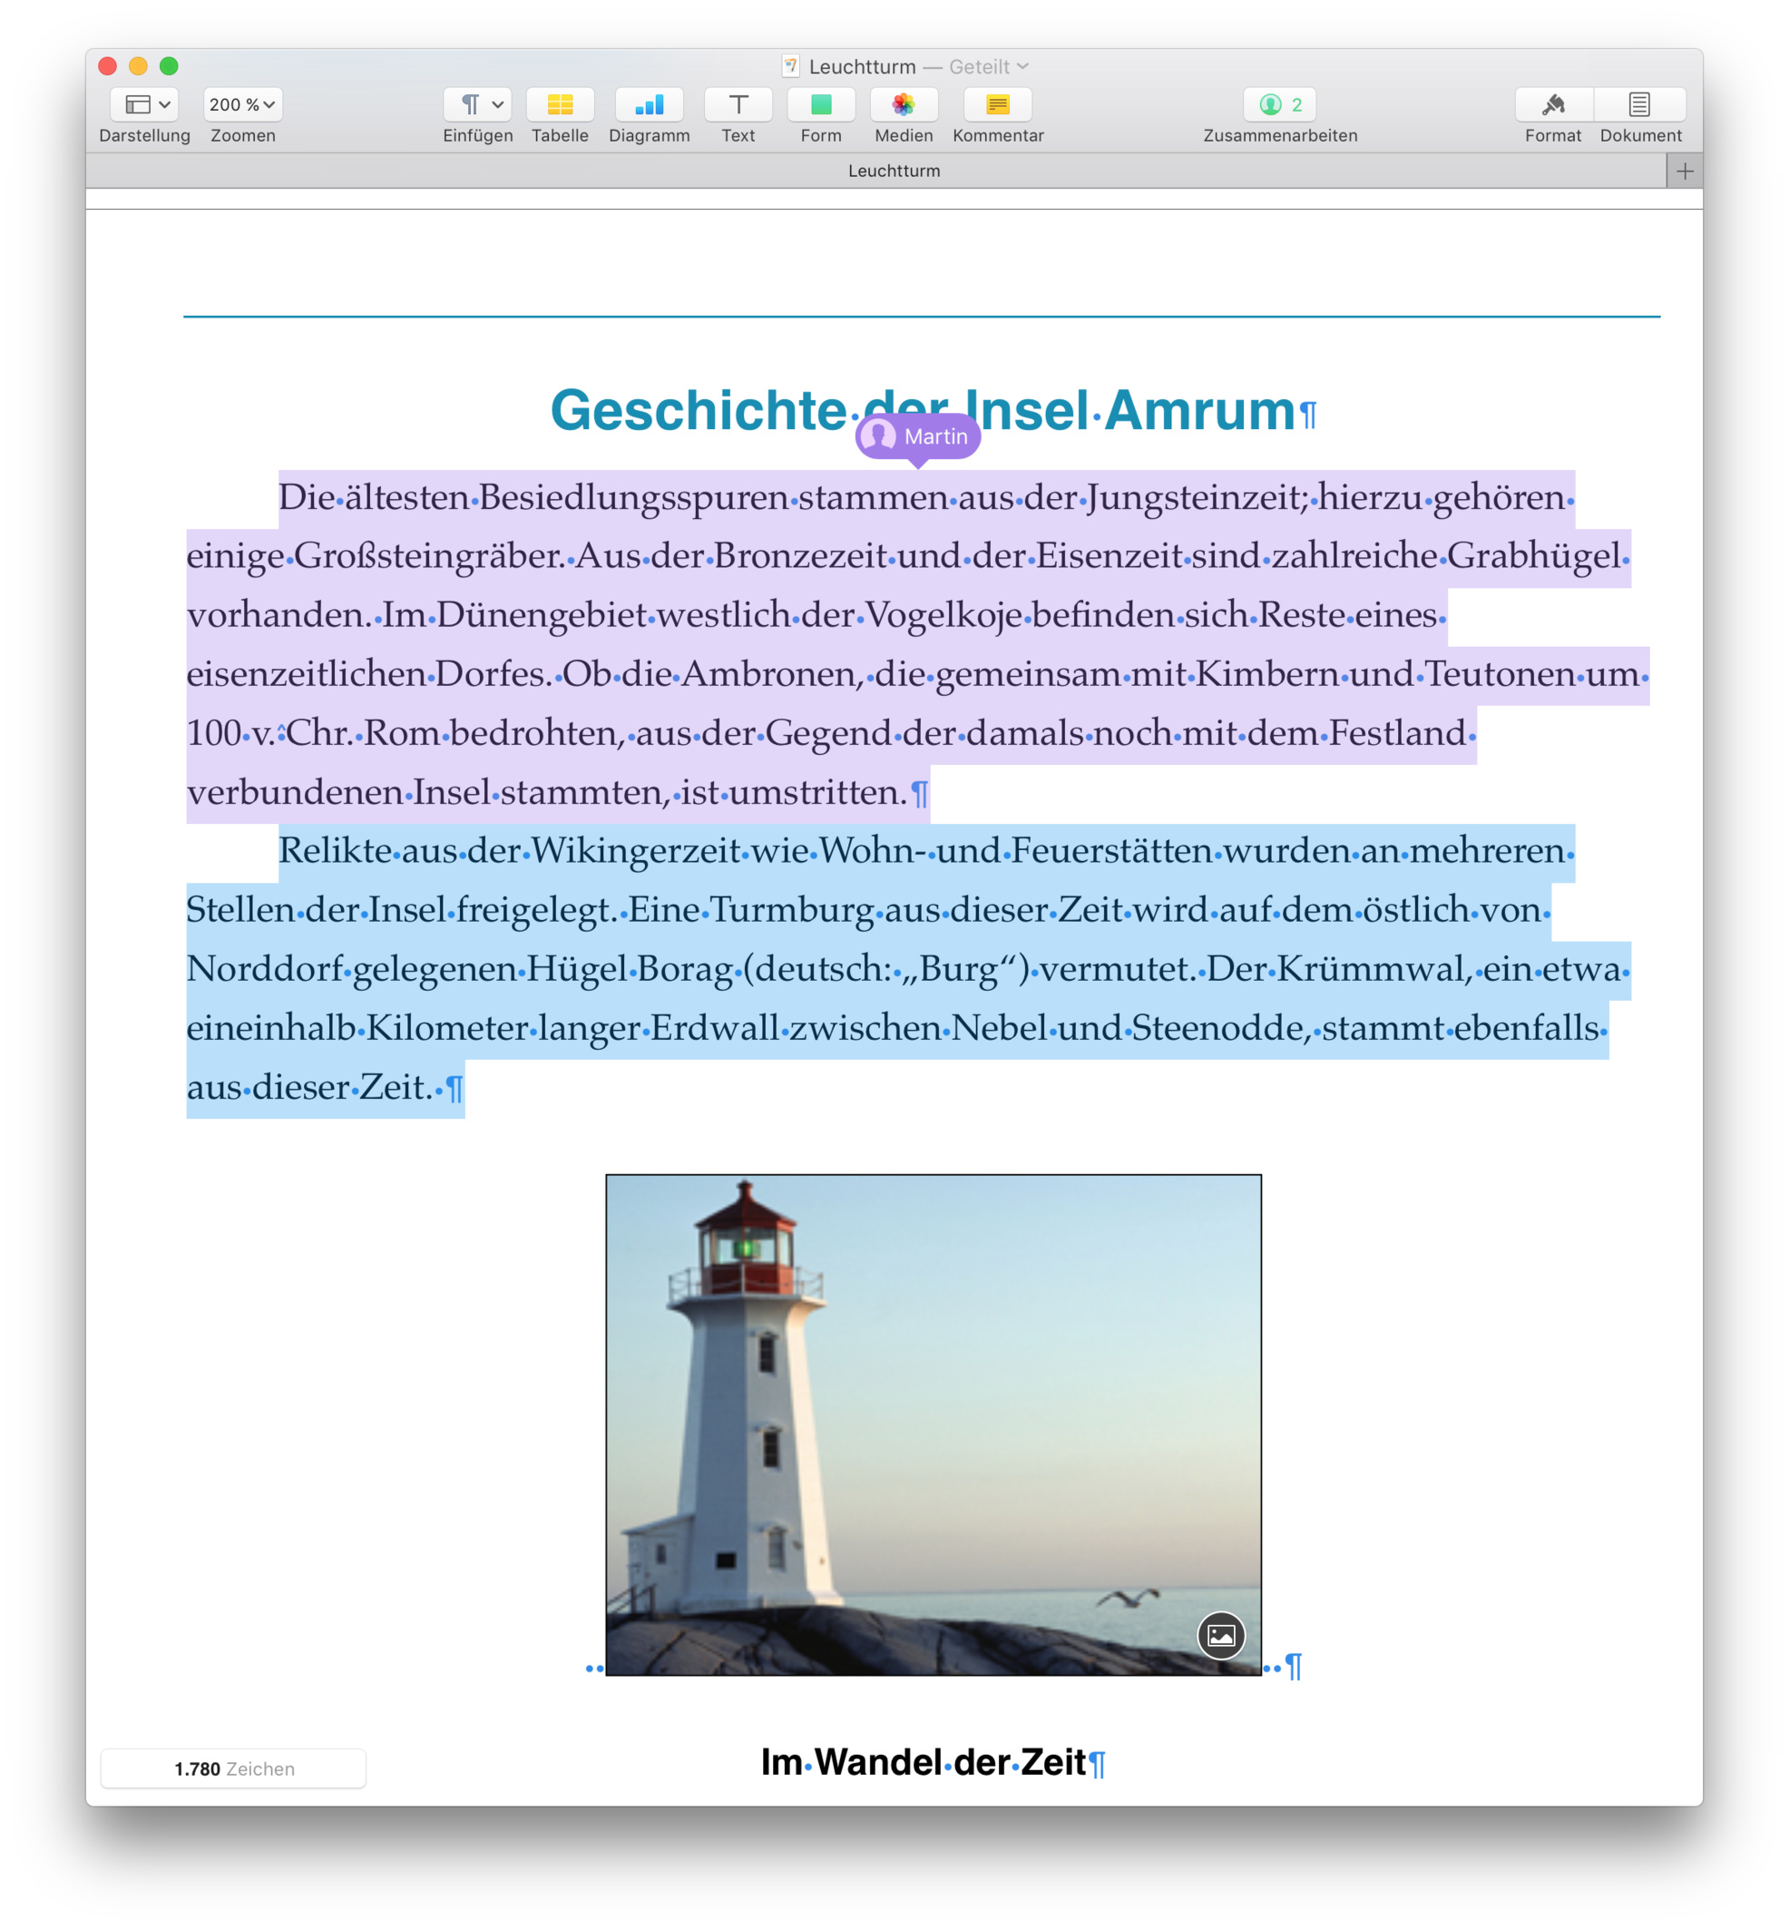1789x1929 pixels.
Task: Open the Tabelle table insert tool
Action: (x=560, y=104)
